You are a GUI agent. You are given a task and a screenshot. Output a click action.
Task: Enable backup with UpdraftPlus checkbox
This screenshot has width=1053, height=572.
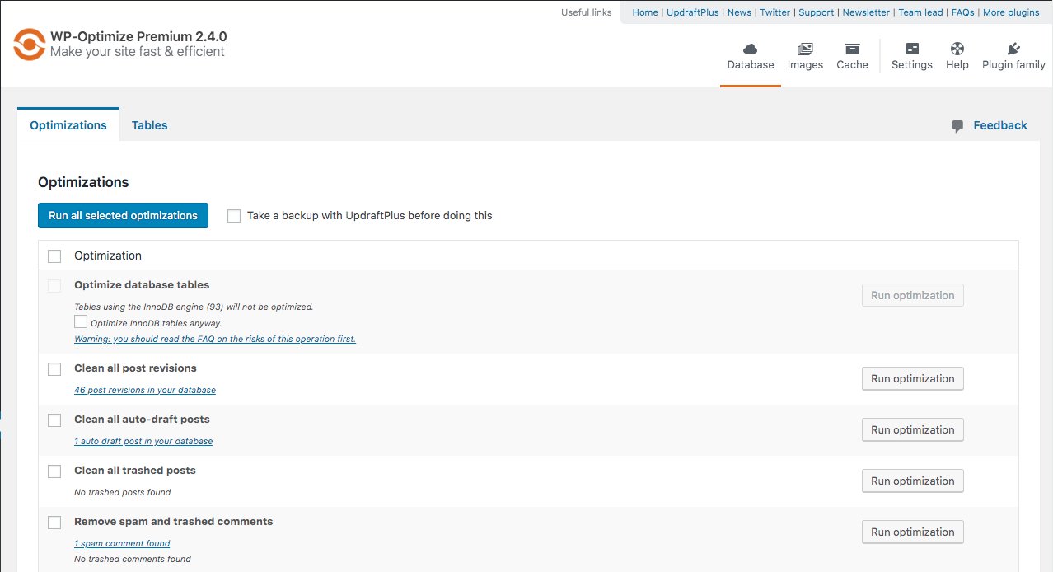pos(234,216)
